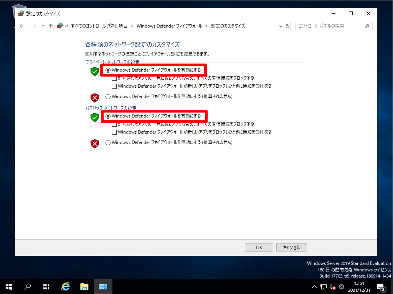Click the search magnifier icon
The width and height of the screenshot is (393, 294).
coord(367,26)
